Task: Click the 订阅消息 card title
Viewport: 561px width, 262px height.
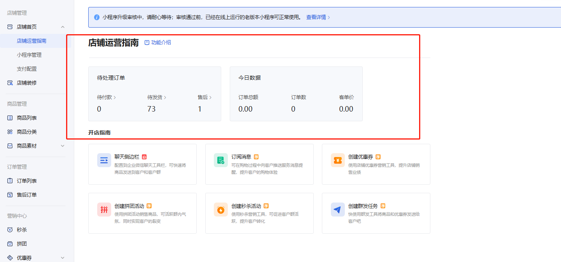Action: pos(241,157)
